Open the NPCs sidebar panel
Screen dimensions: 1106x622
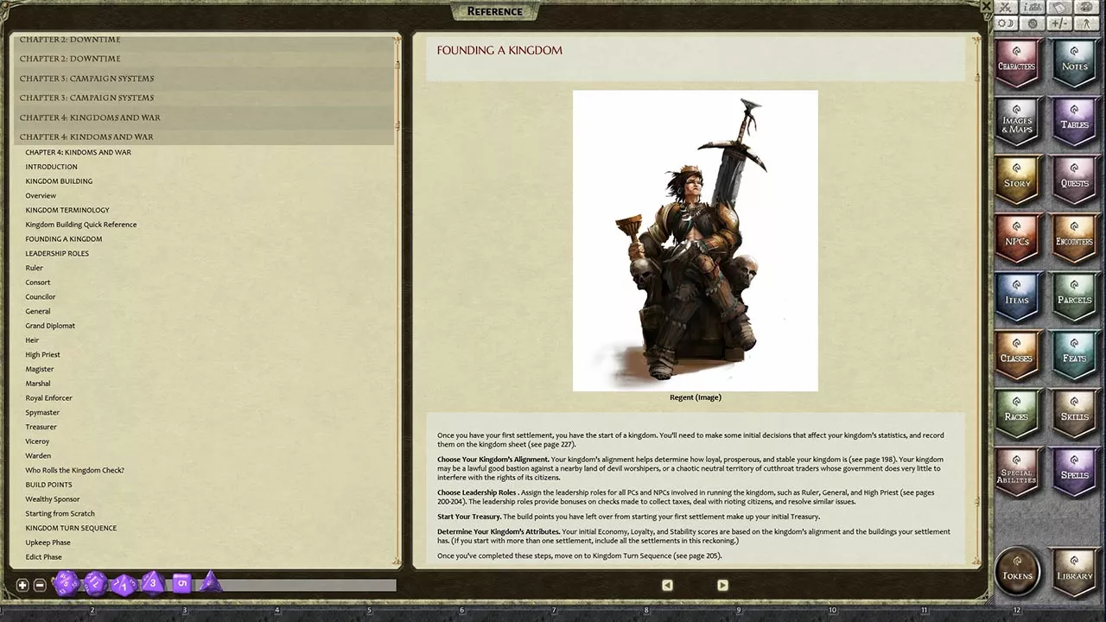[1016, 238]
